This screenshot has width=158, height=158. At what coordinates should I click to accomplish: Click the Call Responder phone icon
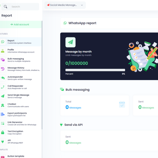click(3, 87)
